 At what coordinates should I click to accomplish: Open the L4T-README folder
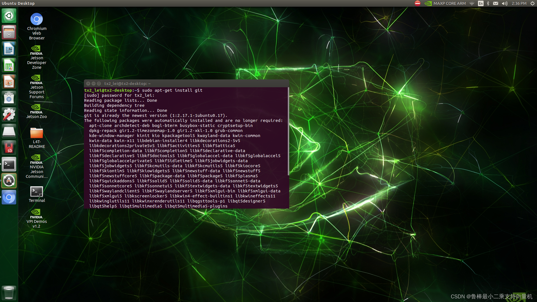[x=37, y=133]
